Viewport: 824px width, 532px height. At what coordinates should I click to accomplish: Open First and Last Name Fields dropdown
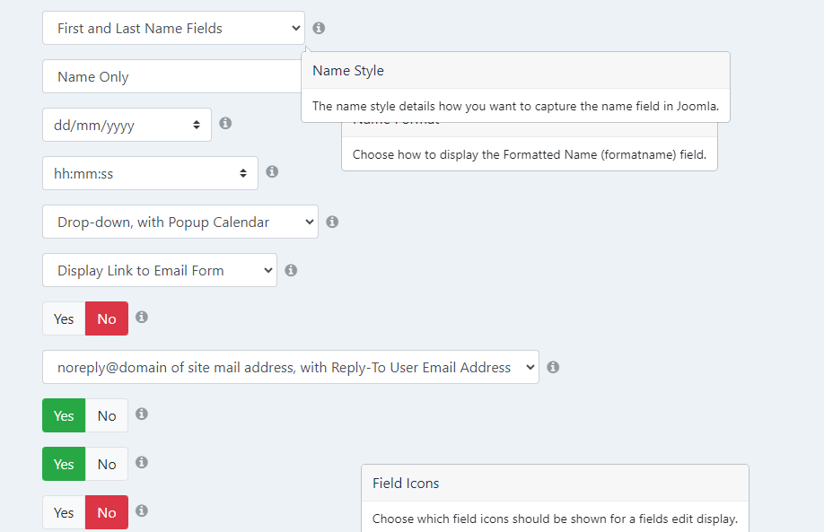tap(173, 28)
